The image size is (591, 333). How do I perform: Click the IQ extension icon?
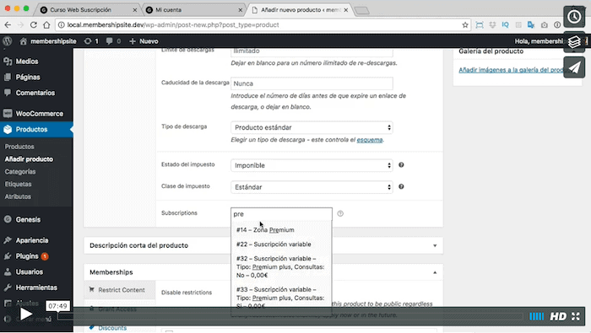[505, 24]
